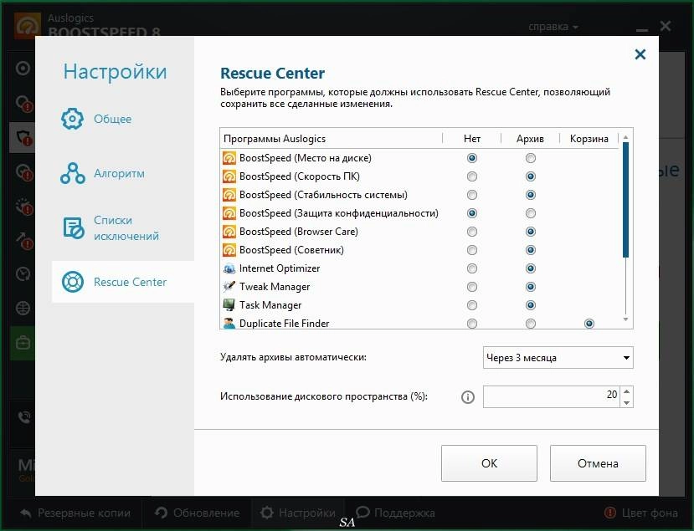Click the BoostSpeed (Скорость ПК) icon
694x531 pixels.
(x=229, y=176)
